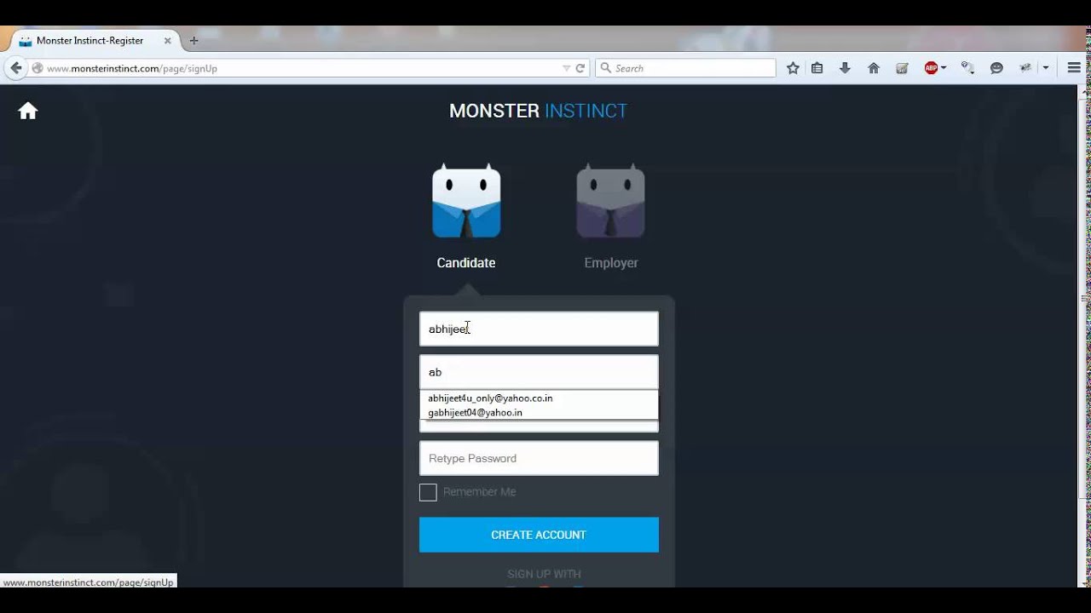1091x613 pixels.
Task: Expand the Adblock Plus dropdown arrow
Action: [944, 68]
